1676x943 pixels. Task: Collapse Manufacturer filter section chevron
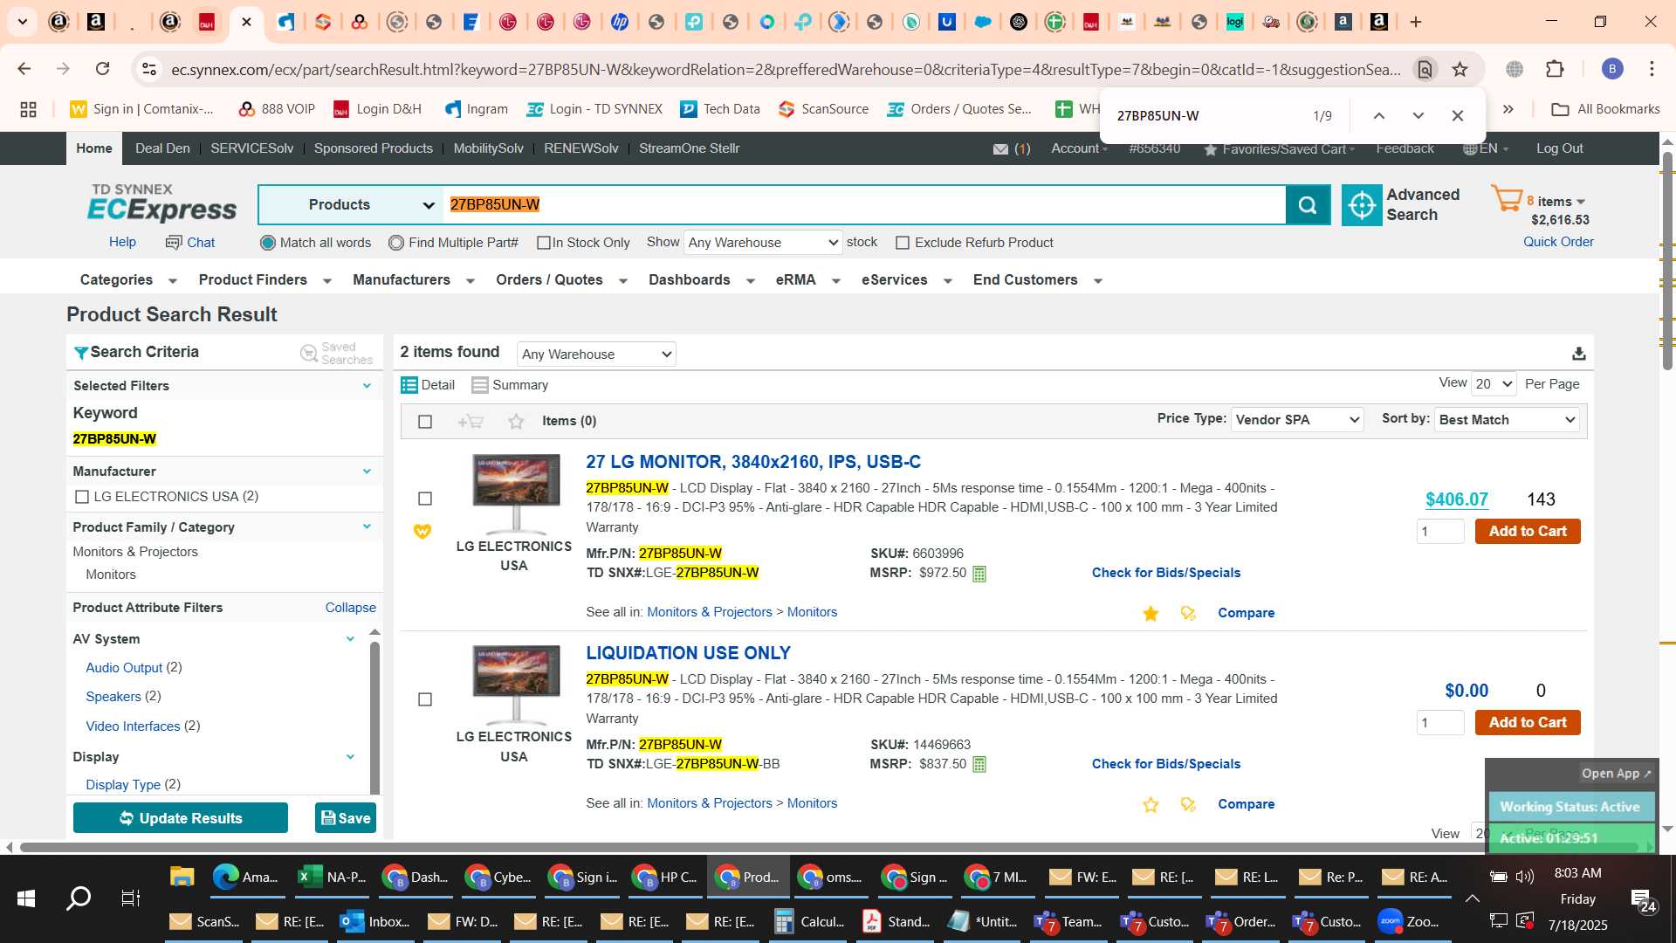(x=367, y=471)
